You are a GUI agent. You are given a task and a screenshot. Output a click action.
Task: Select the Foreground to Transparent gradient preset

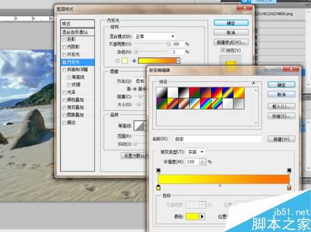point(173,92)
